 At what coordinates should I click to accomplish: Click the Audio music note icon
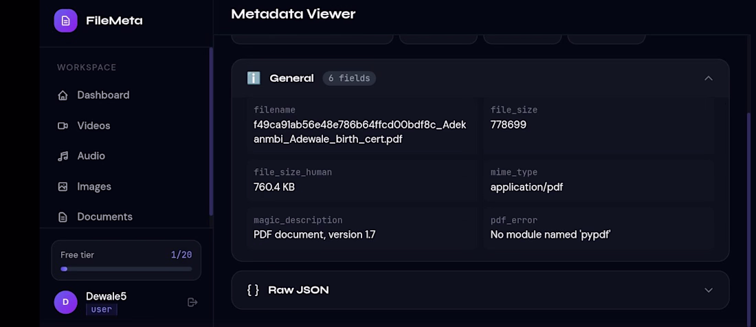tap(63, 157)
